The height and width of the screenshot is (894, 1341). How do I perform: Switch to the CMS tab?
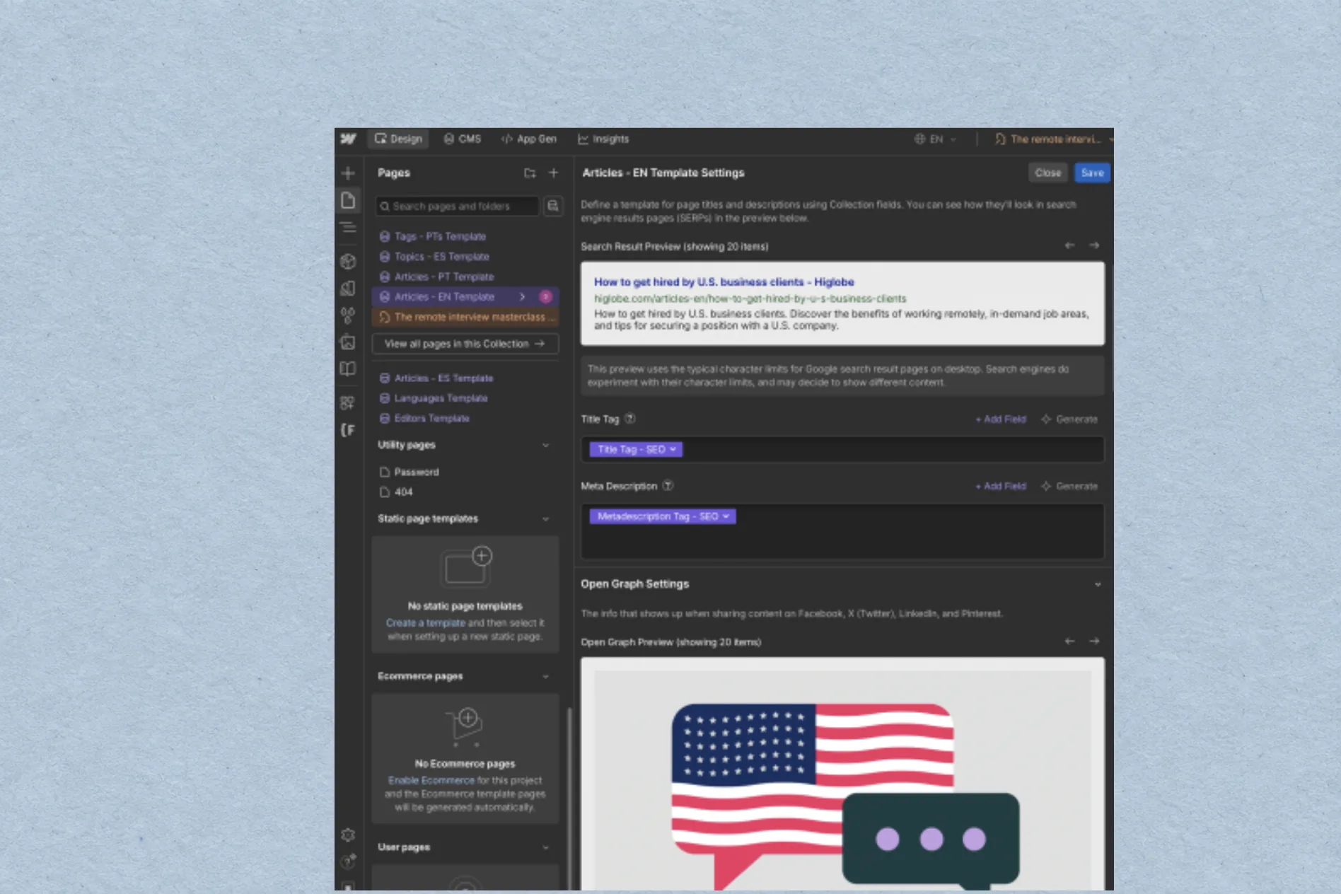(x=463, y=139)
